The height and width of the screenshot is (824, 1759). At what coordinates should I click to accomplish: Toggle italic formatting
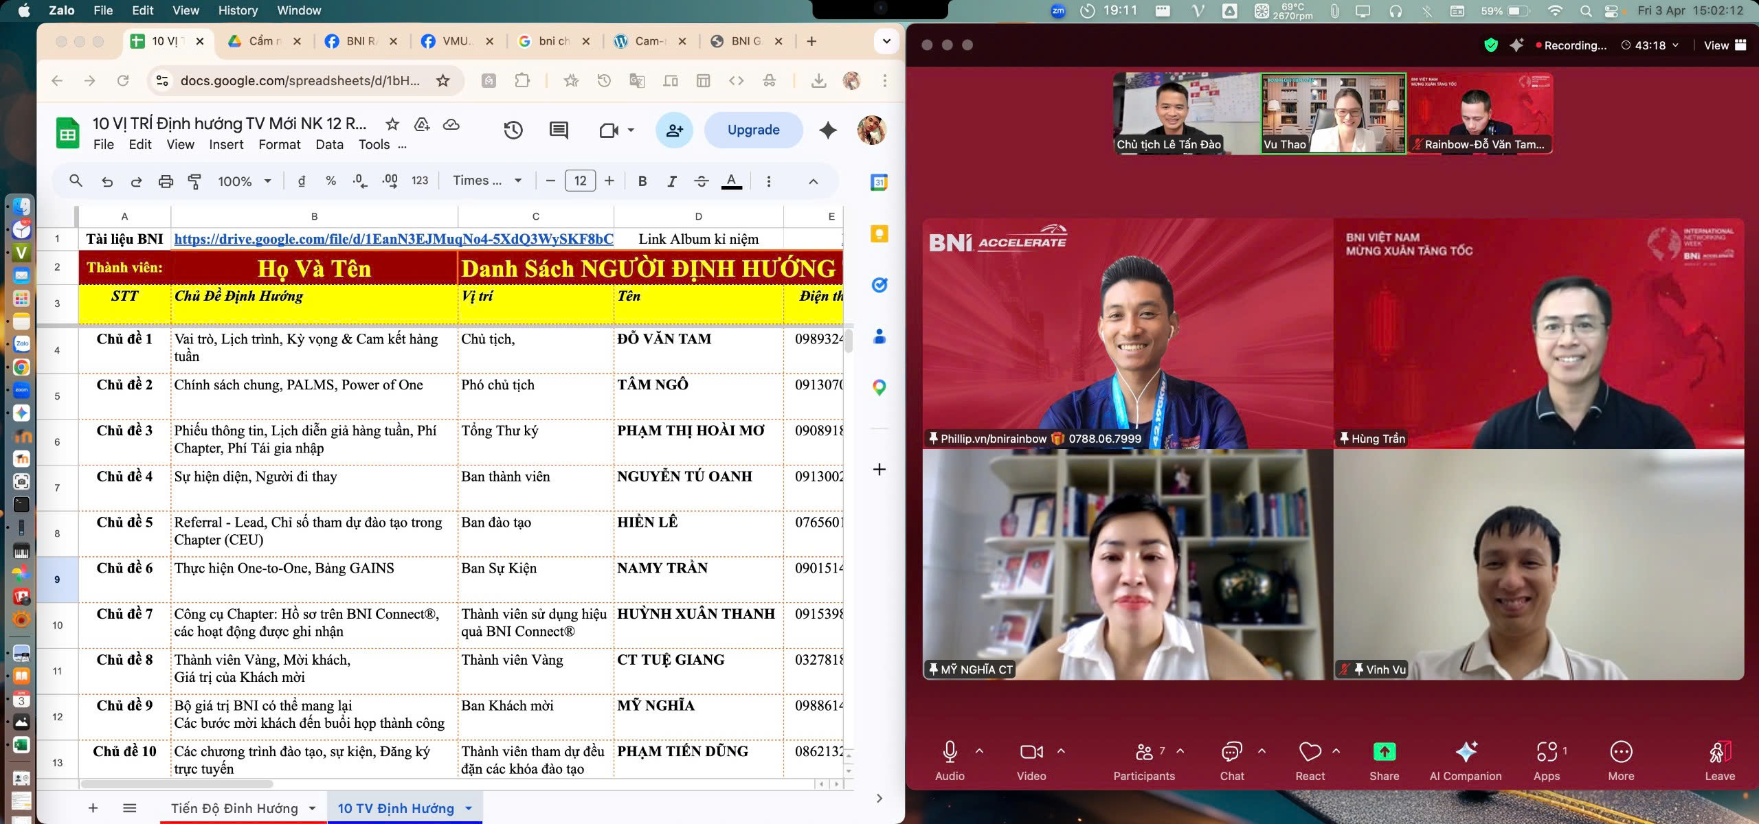click(671, 181)
